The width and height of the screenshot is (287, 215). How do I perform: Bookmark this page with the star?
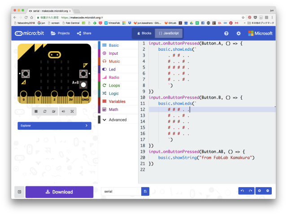click(x=243, y=18)
